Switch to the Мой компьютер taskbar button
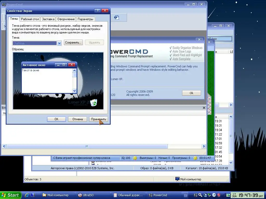Viewport: 266px width, 199px height. [58, 195]
